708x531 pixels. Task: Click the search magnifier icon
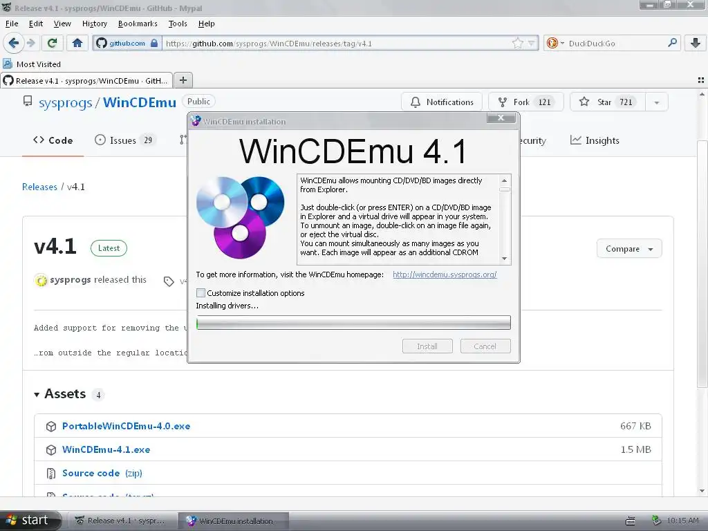pyautogui.click(x=672, y=43)
